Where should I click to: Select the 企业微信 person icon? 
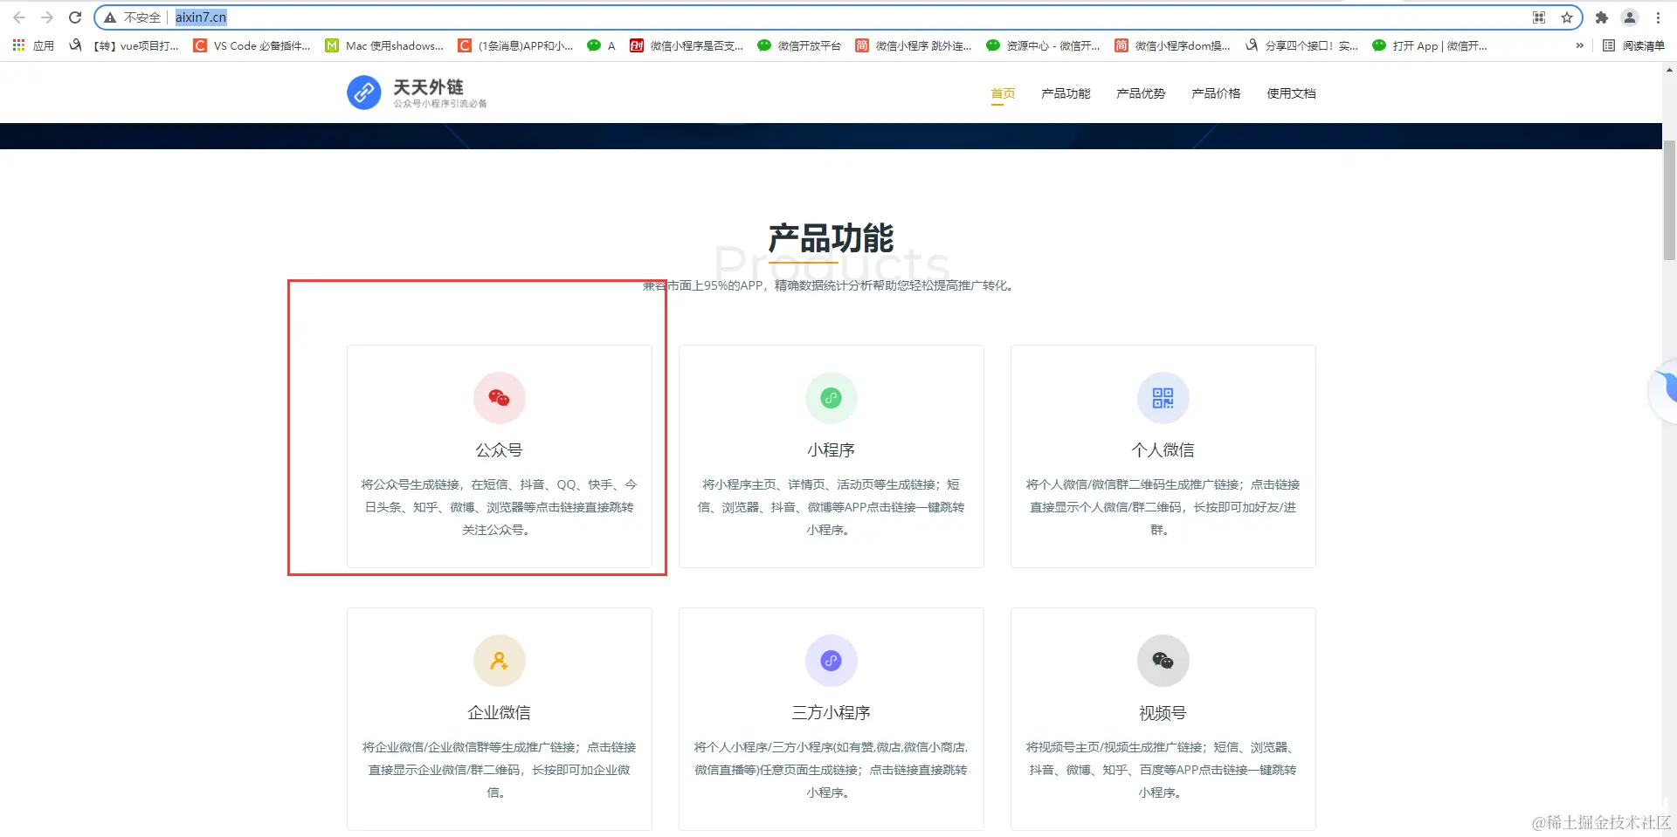[x=499, y=661]
